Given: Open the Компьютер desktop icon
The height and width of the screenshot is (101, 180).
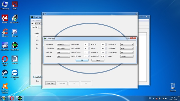Looking at the screenshot, I should (x=5, y=5).
